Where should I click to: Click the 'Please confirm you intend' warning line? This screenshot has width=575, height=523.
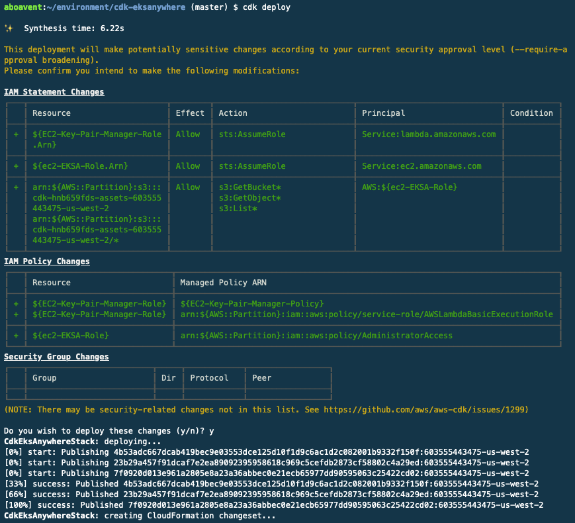tap(152, 70)
